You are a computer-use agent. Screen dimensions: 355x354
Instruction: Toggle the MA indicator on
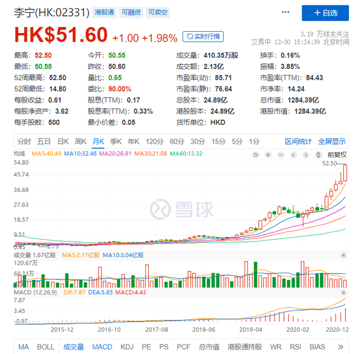coord(23,347)
